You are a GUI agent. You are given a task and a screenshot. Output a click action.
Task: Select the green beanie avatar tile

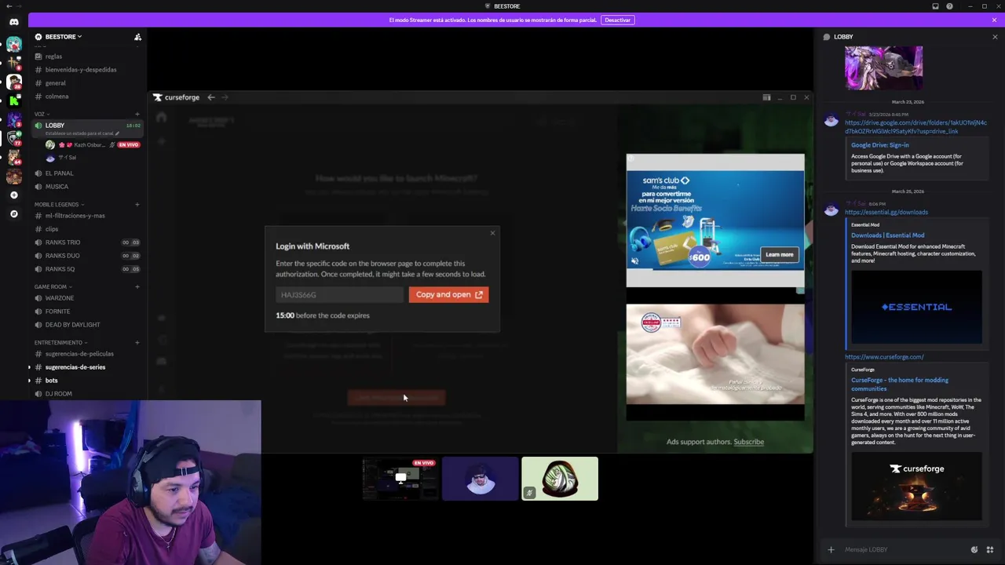pos(560,479)
